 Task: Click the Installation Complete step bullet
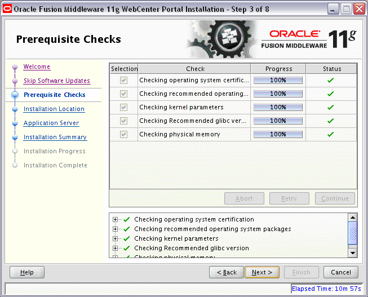pos(15,165)
